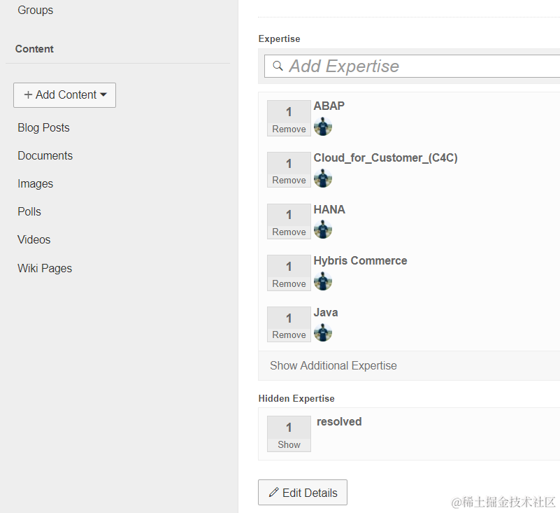Open Videos content link
Viewport: 560px width, 513px height.
(x=34, y=239)
